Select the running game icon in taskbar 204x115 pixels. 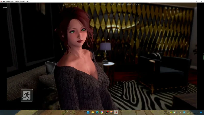pyautogui.click(x=116, y=112)
